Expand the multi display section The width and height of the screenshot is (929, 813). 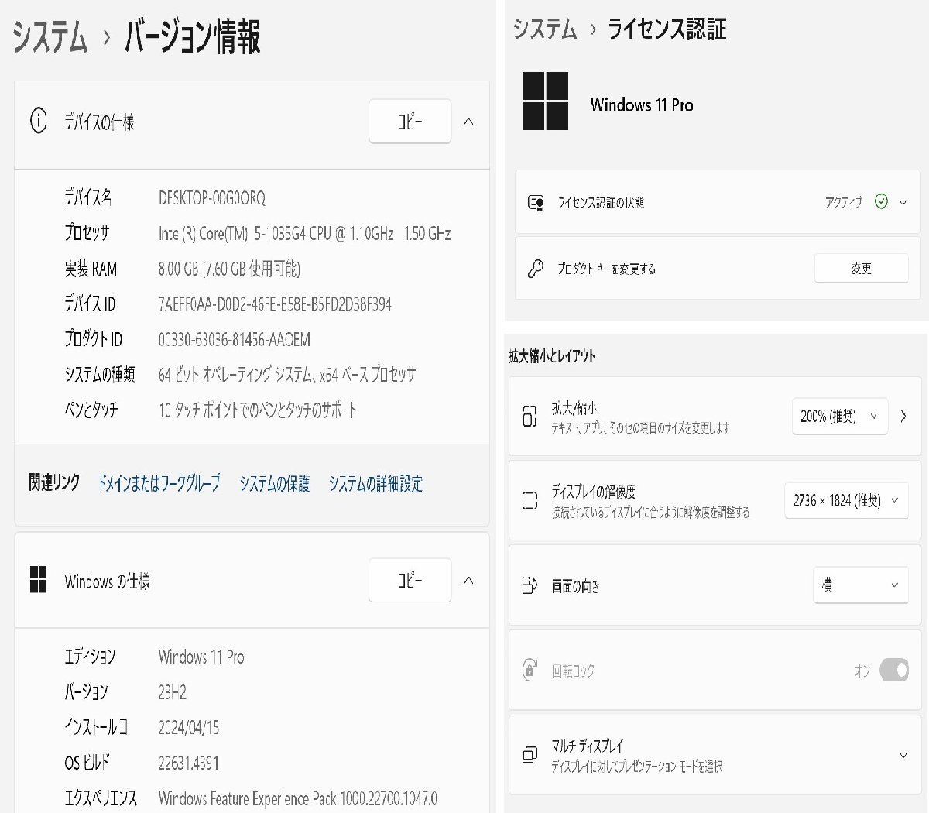[x=903, y=755]
